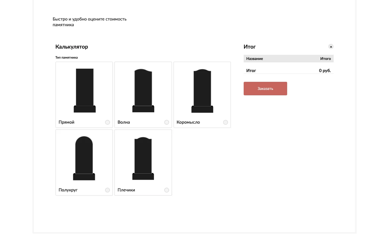Click the Коромысло label text
The height and width of the screenshot is (243, 389).
[x=188, y=122]
